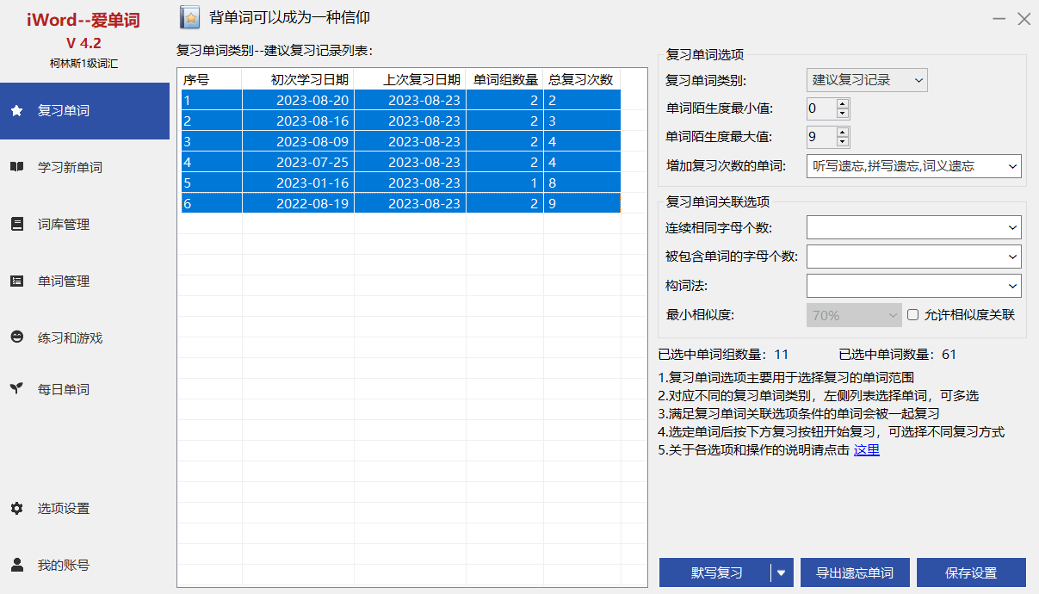Click the sprout icon for 每日单词
The image size is (1039, 594).
(16, 389)
